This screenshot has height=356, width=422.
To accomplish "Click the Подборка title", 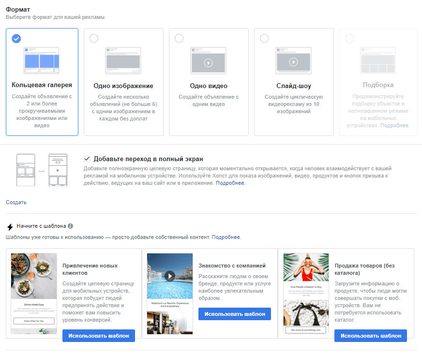I will click(x=378, y=85).
